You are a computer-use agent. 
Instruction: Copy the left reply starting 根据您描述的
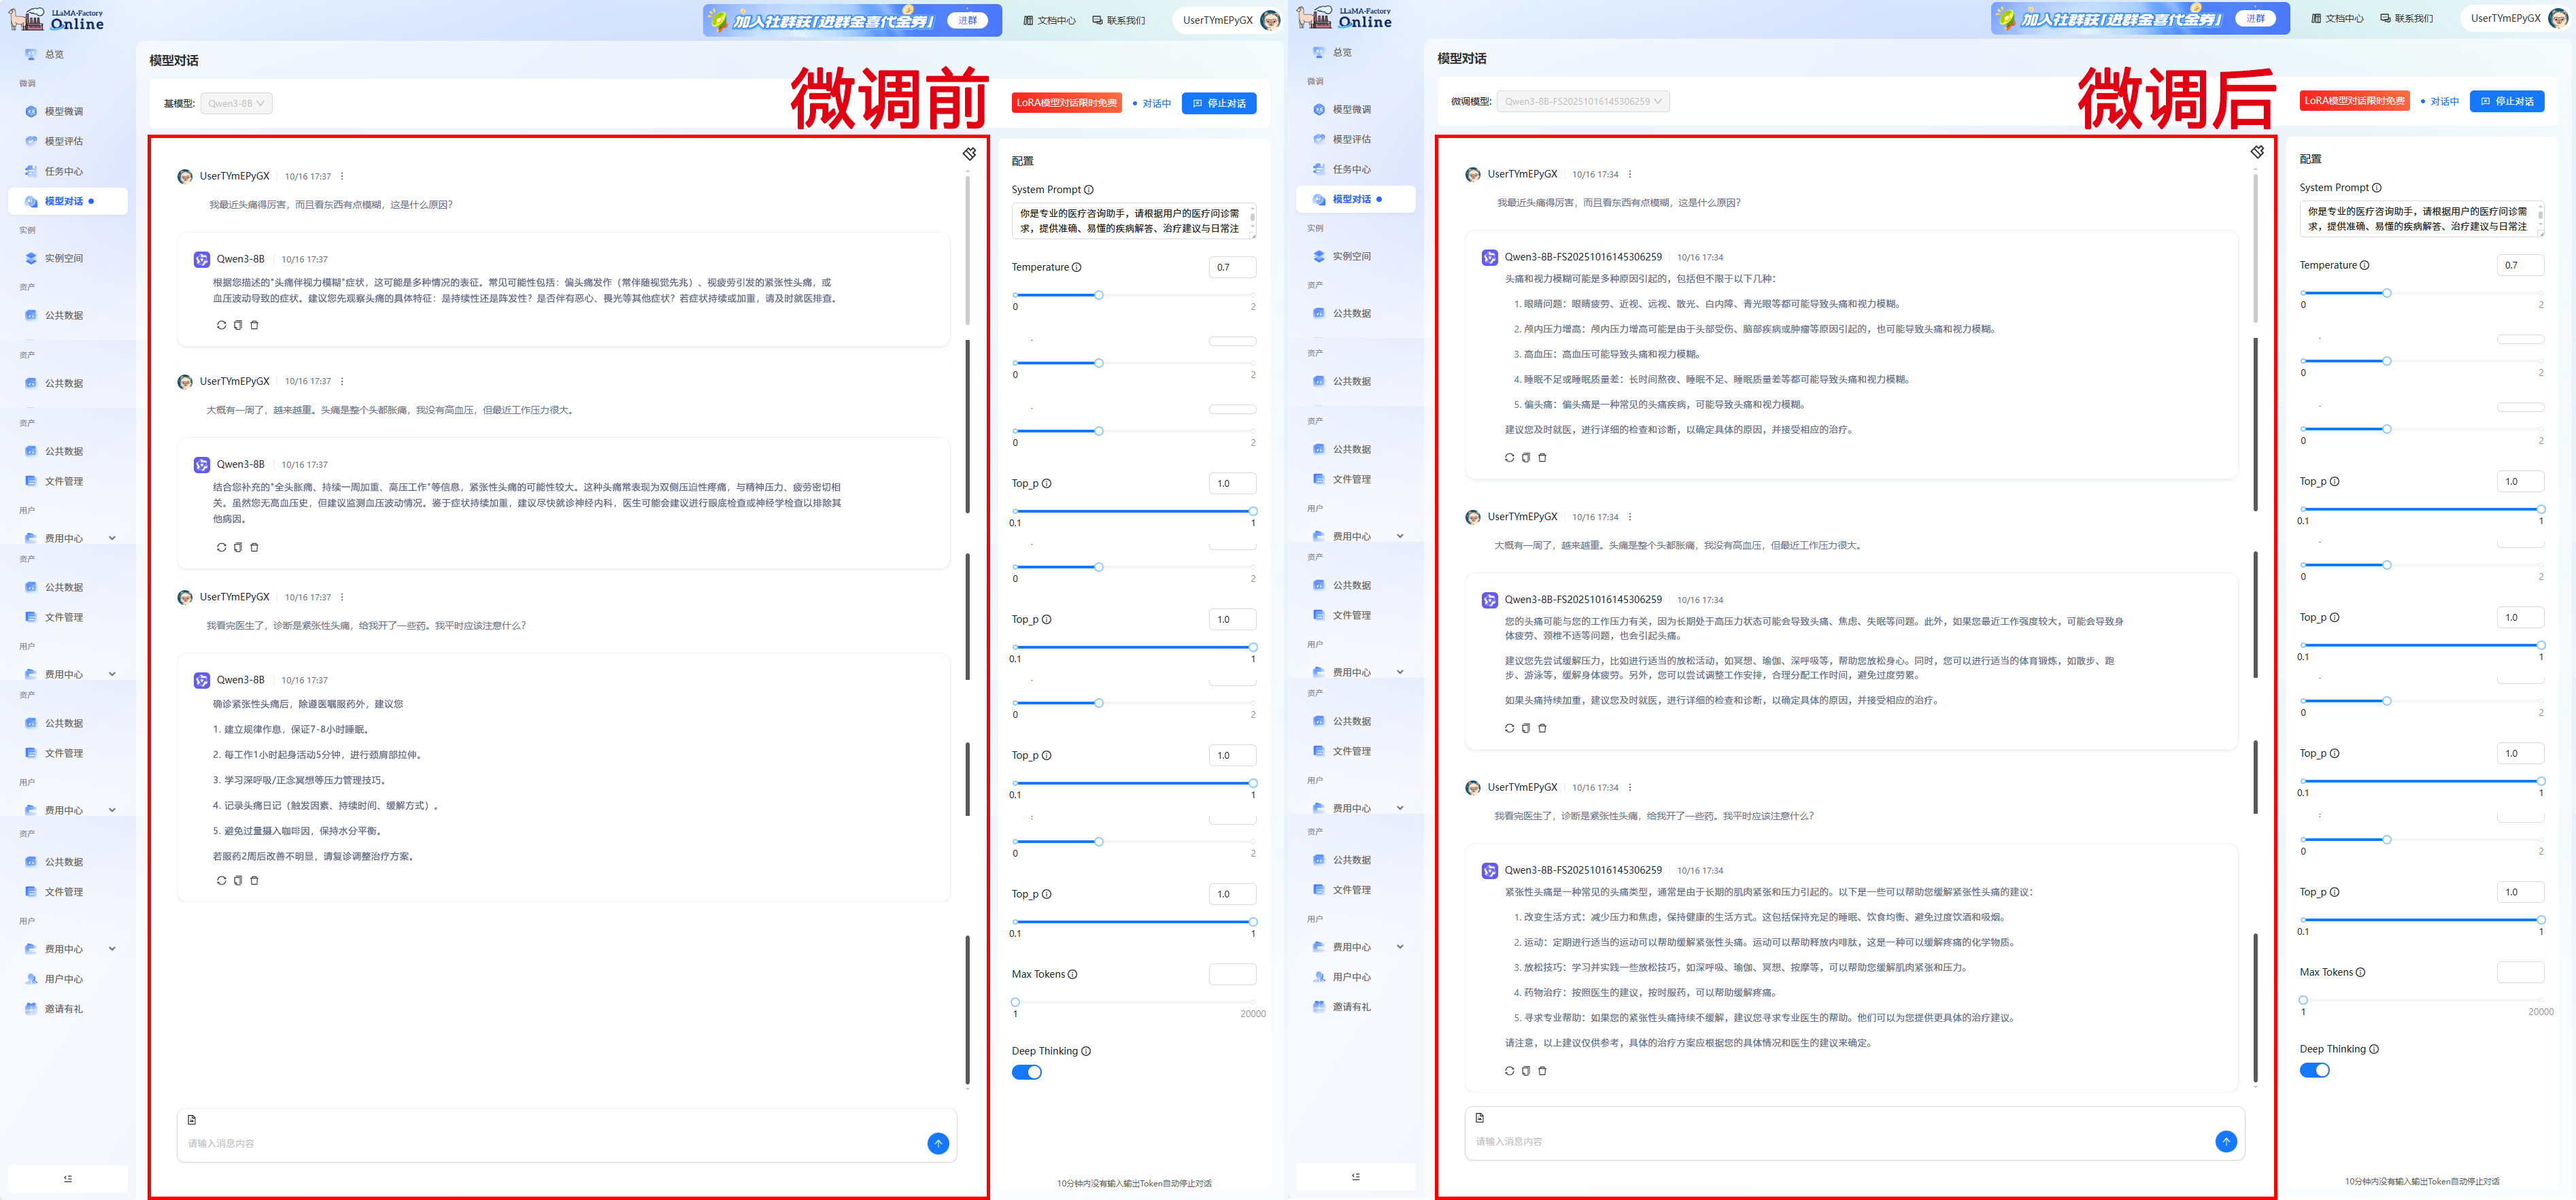pyautogui.click(x=238, y=325)
